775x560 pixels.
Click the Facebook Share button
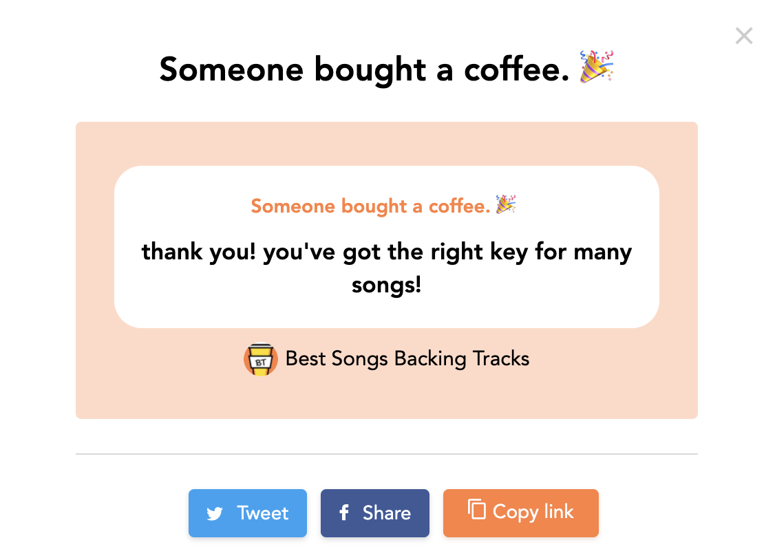[x=374, y=513]
